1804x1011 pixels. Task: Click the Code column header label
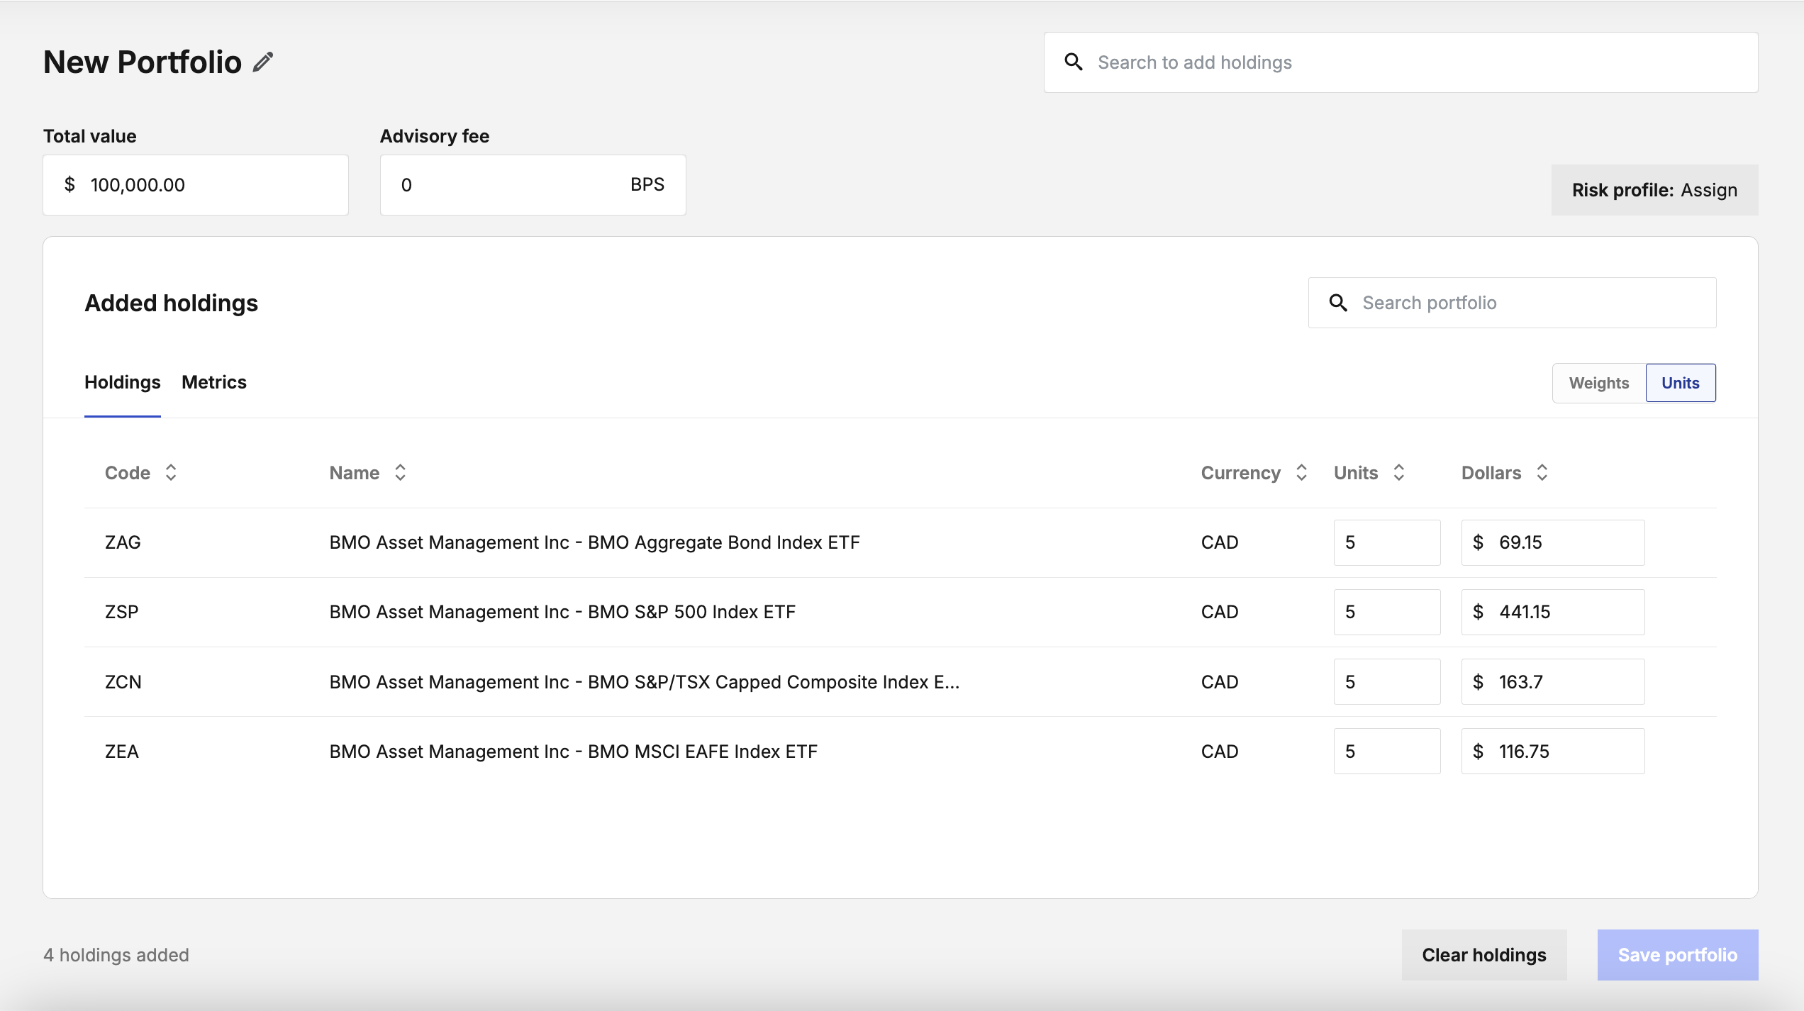(x=128, y=473)
